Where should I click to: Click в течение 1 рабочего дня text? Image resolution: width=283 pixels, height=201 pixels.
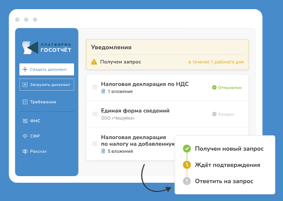[216, 62]
